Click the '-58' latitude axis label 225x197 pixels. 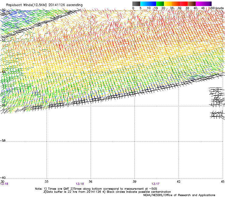(x=3, y=141)
